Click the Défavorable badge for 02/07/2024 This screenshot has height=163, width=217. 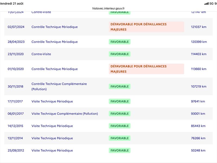(x=146, y=27)
